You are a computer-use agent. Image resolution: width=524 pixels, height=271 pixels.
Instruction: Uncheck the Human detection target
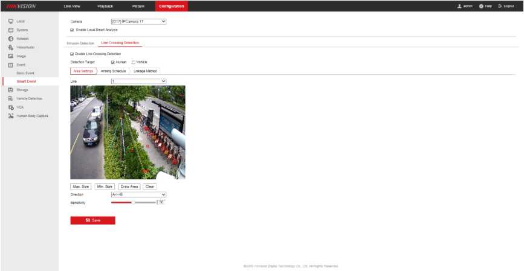[113, 62]
